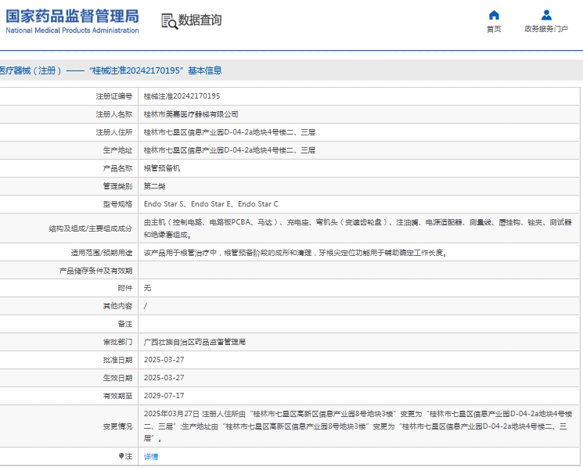
Task: Click the 数据查询 search document icon
Action: [x=170, y=21]
